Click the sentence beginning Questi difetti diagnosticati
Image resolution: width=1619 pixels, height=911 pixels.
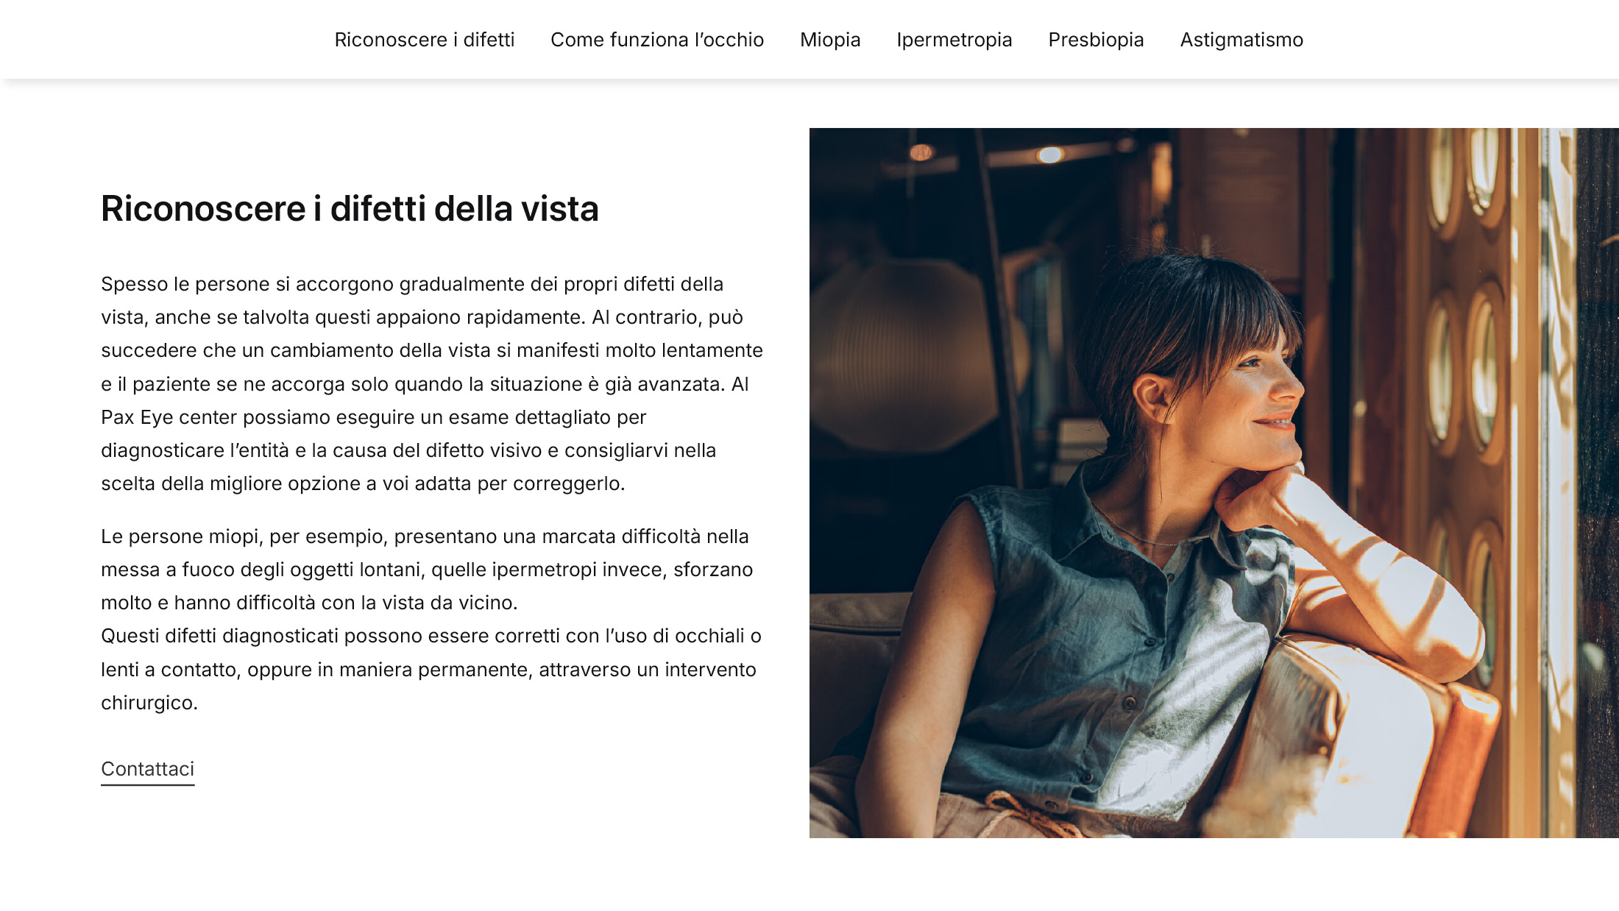(431, 669)
